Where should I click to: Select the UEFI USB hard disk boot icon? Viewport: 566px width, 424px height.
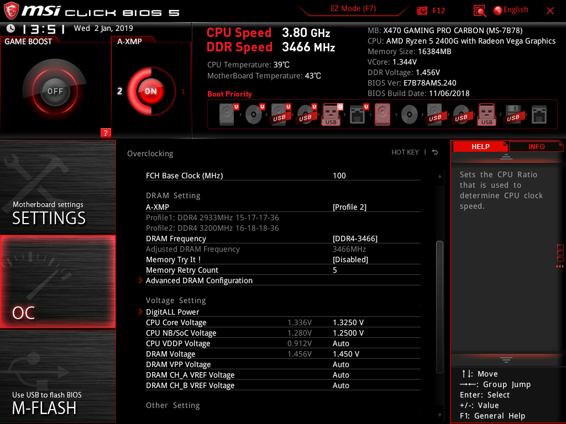(280, 115)
